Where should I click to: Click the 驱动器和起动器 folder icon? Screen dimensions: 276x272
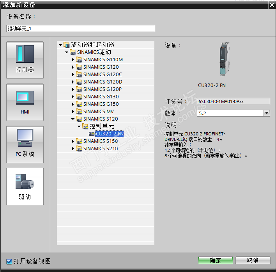point(66,45)
